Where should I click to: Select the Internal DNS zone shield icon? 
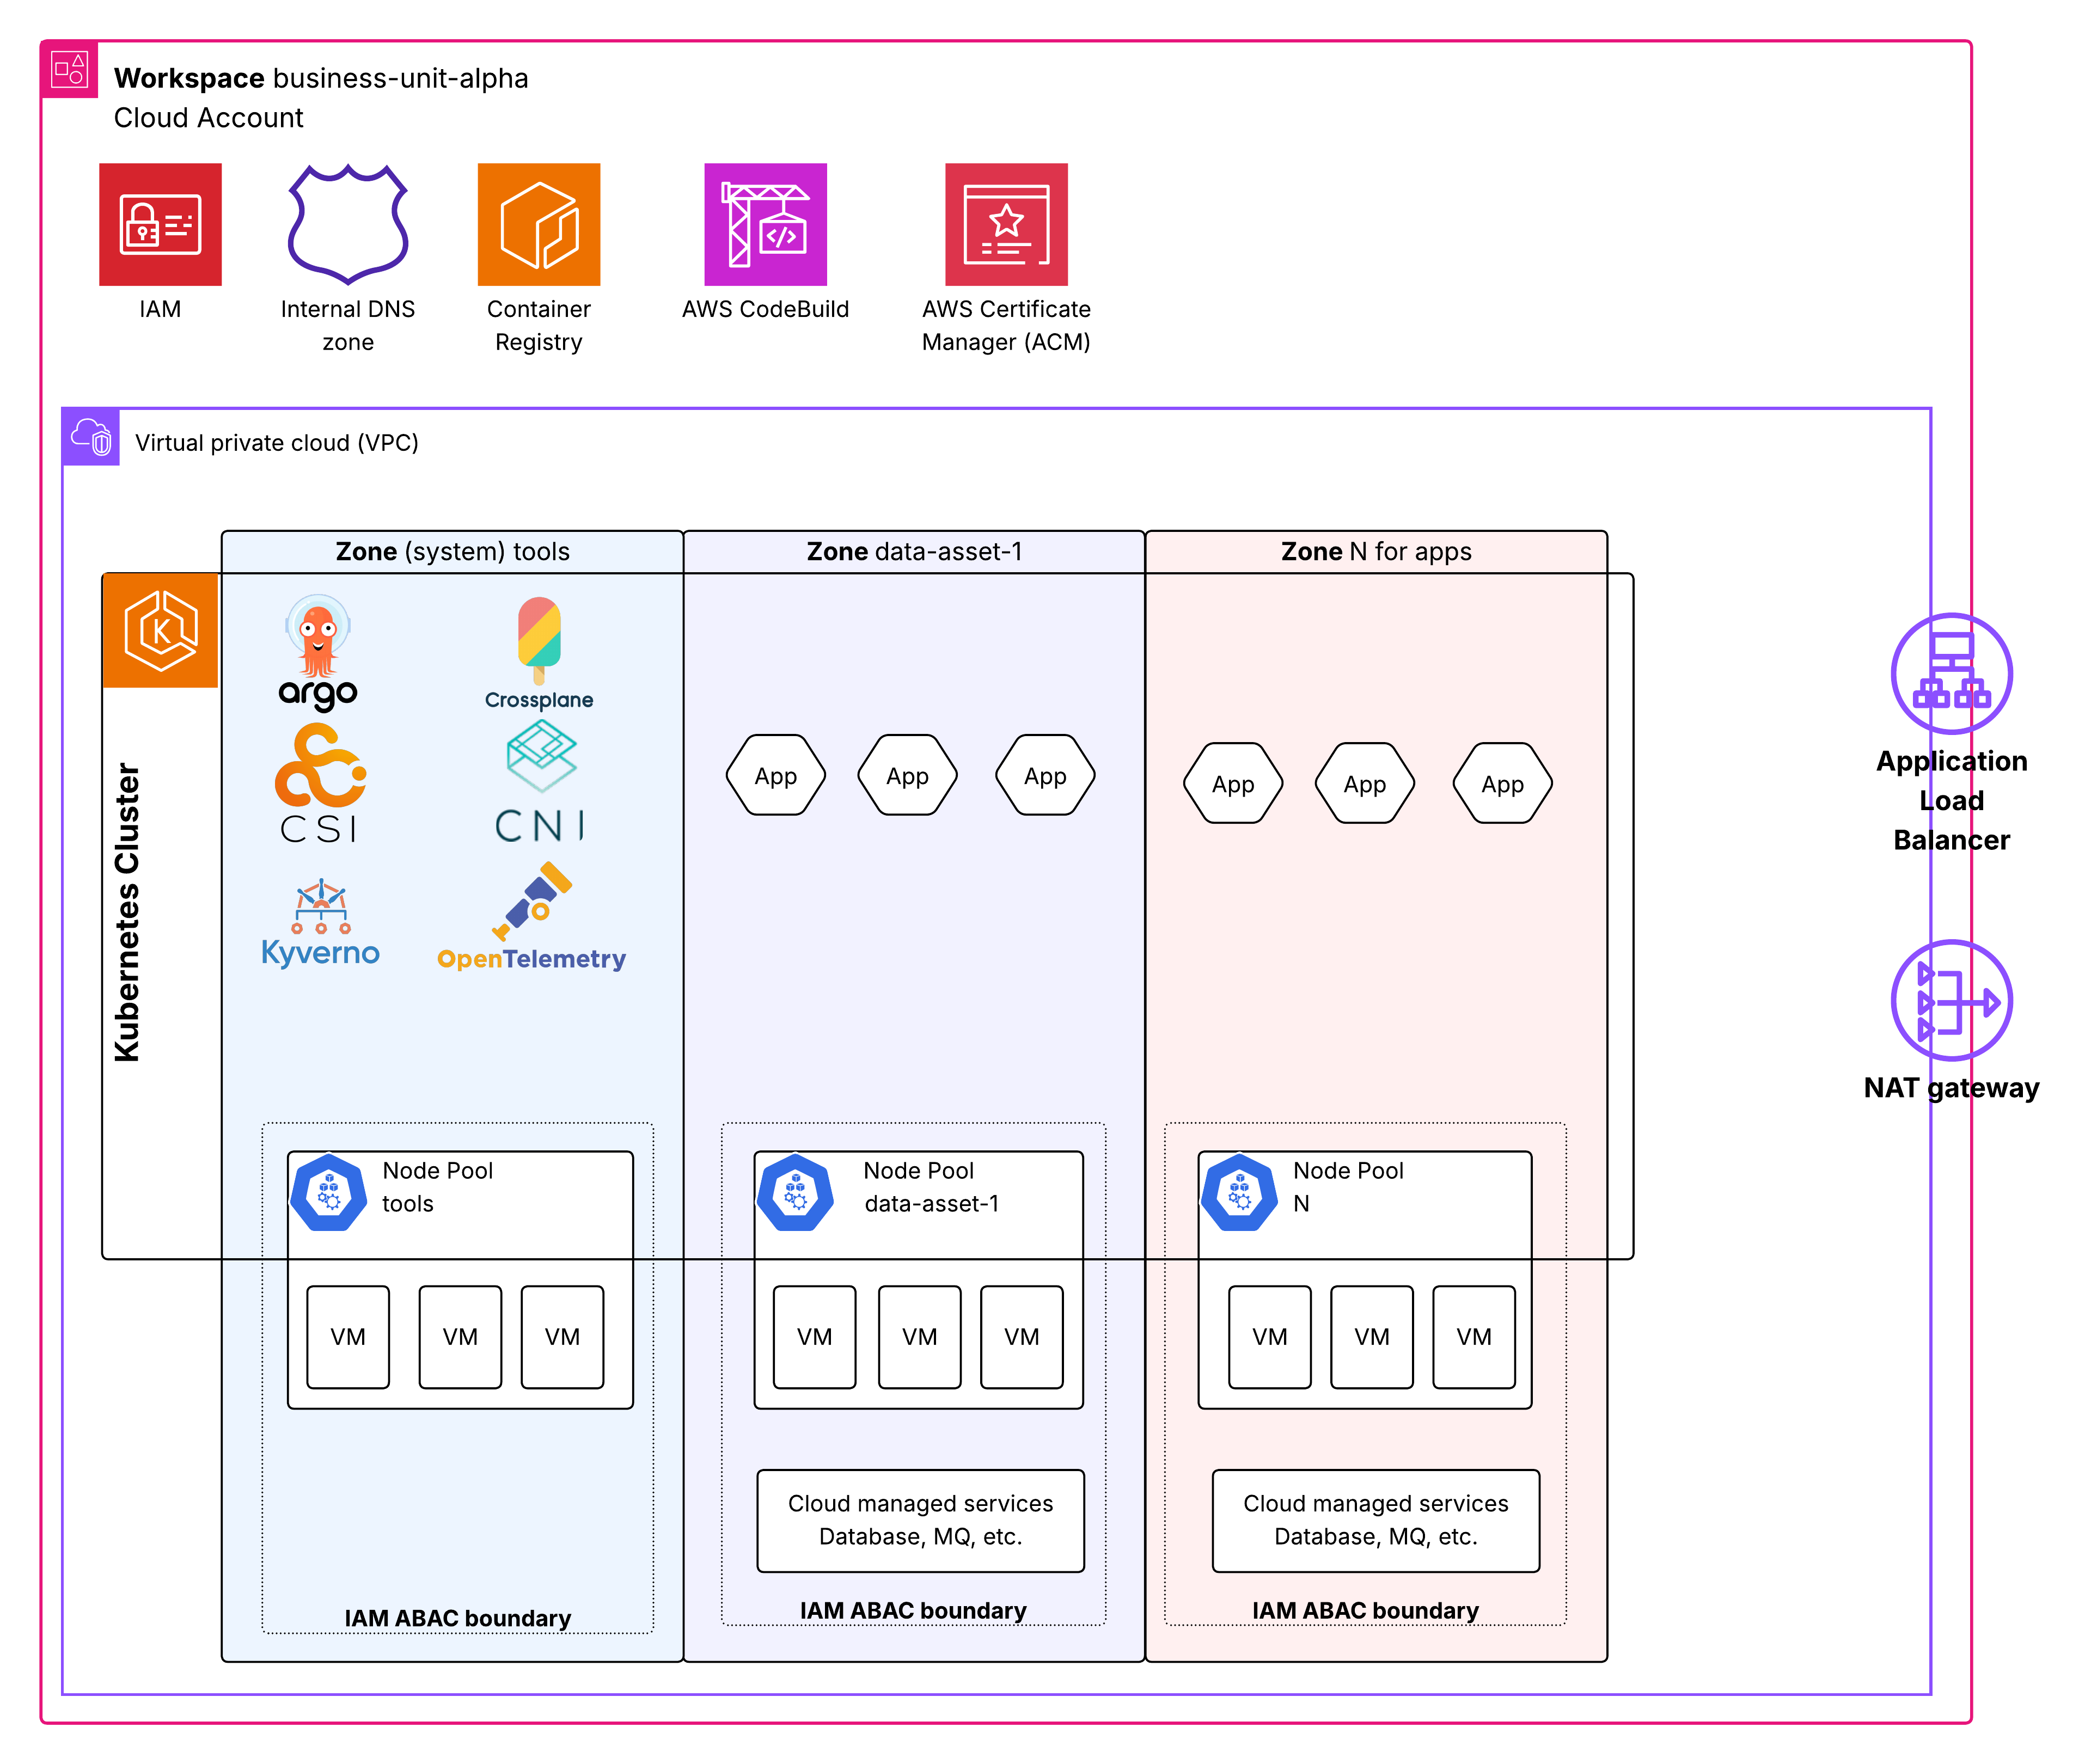[347, 224]
